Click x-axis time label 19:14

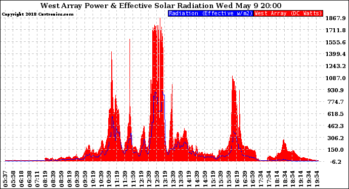(301, 179)
